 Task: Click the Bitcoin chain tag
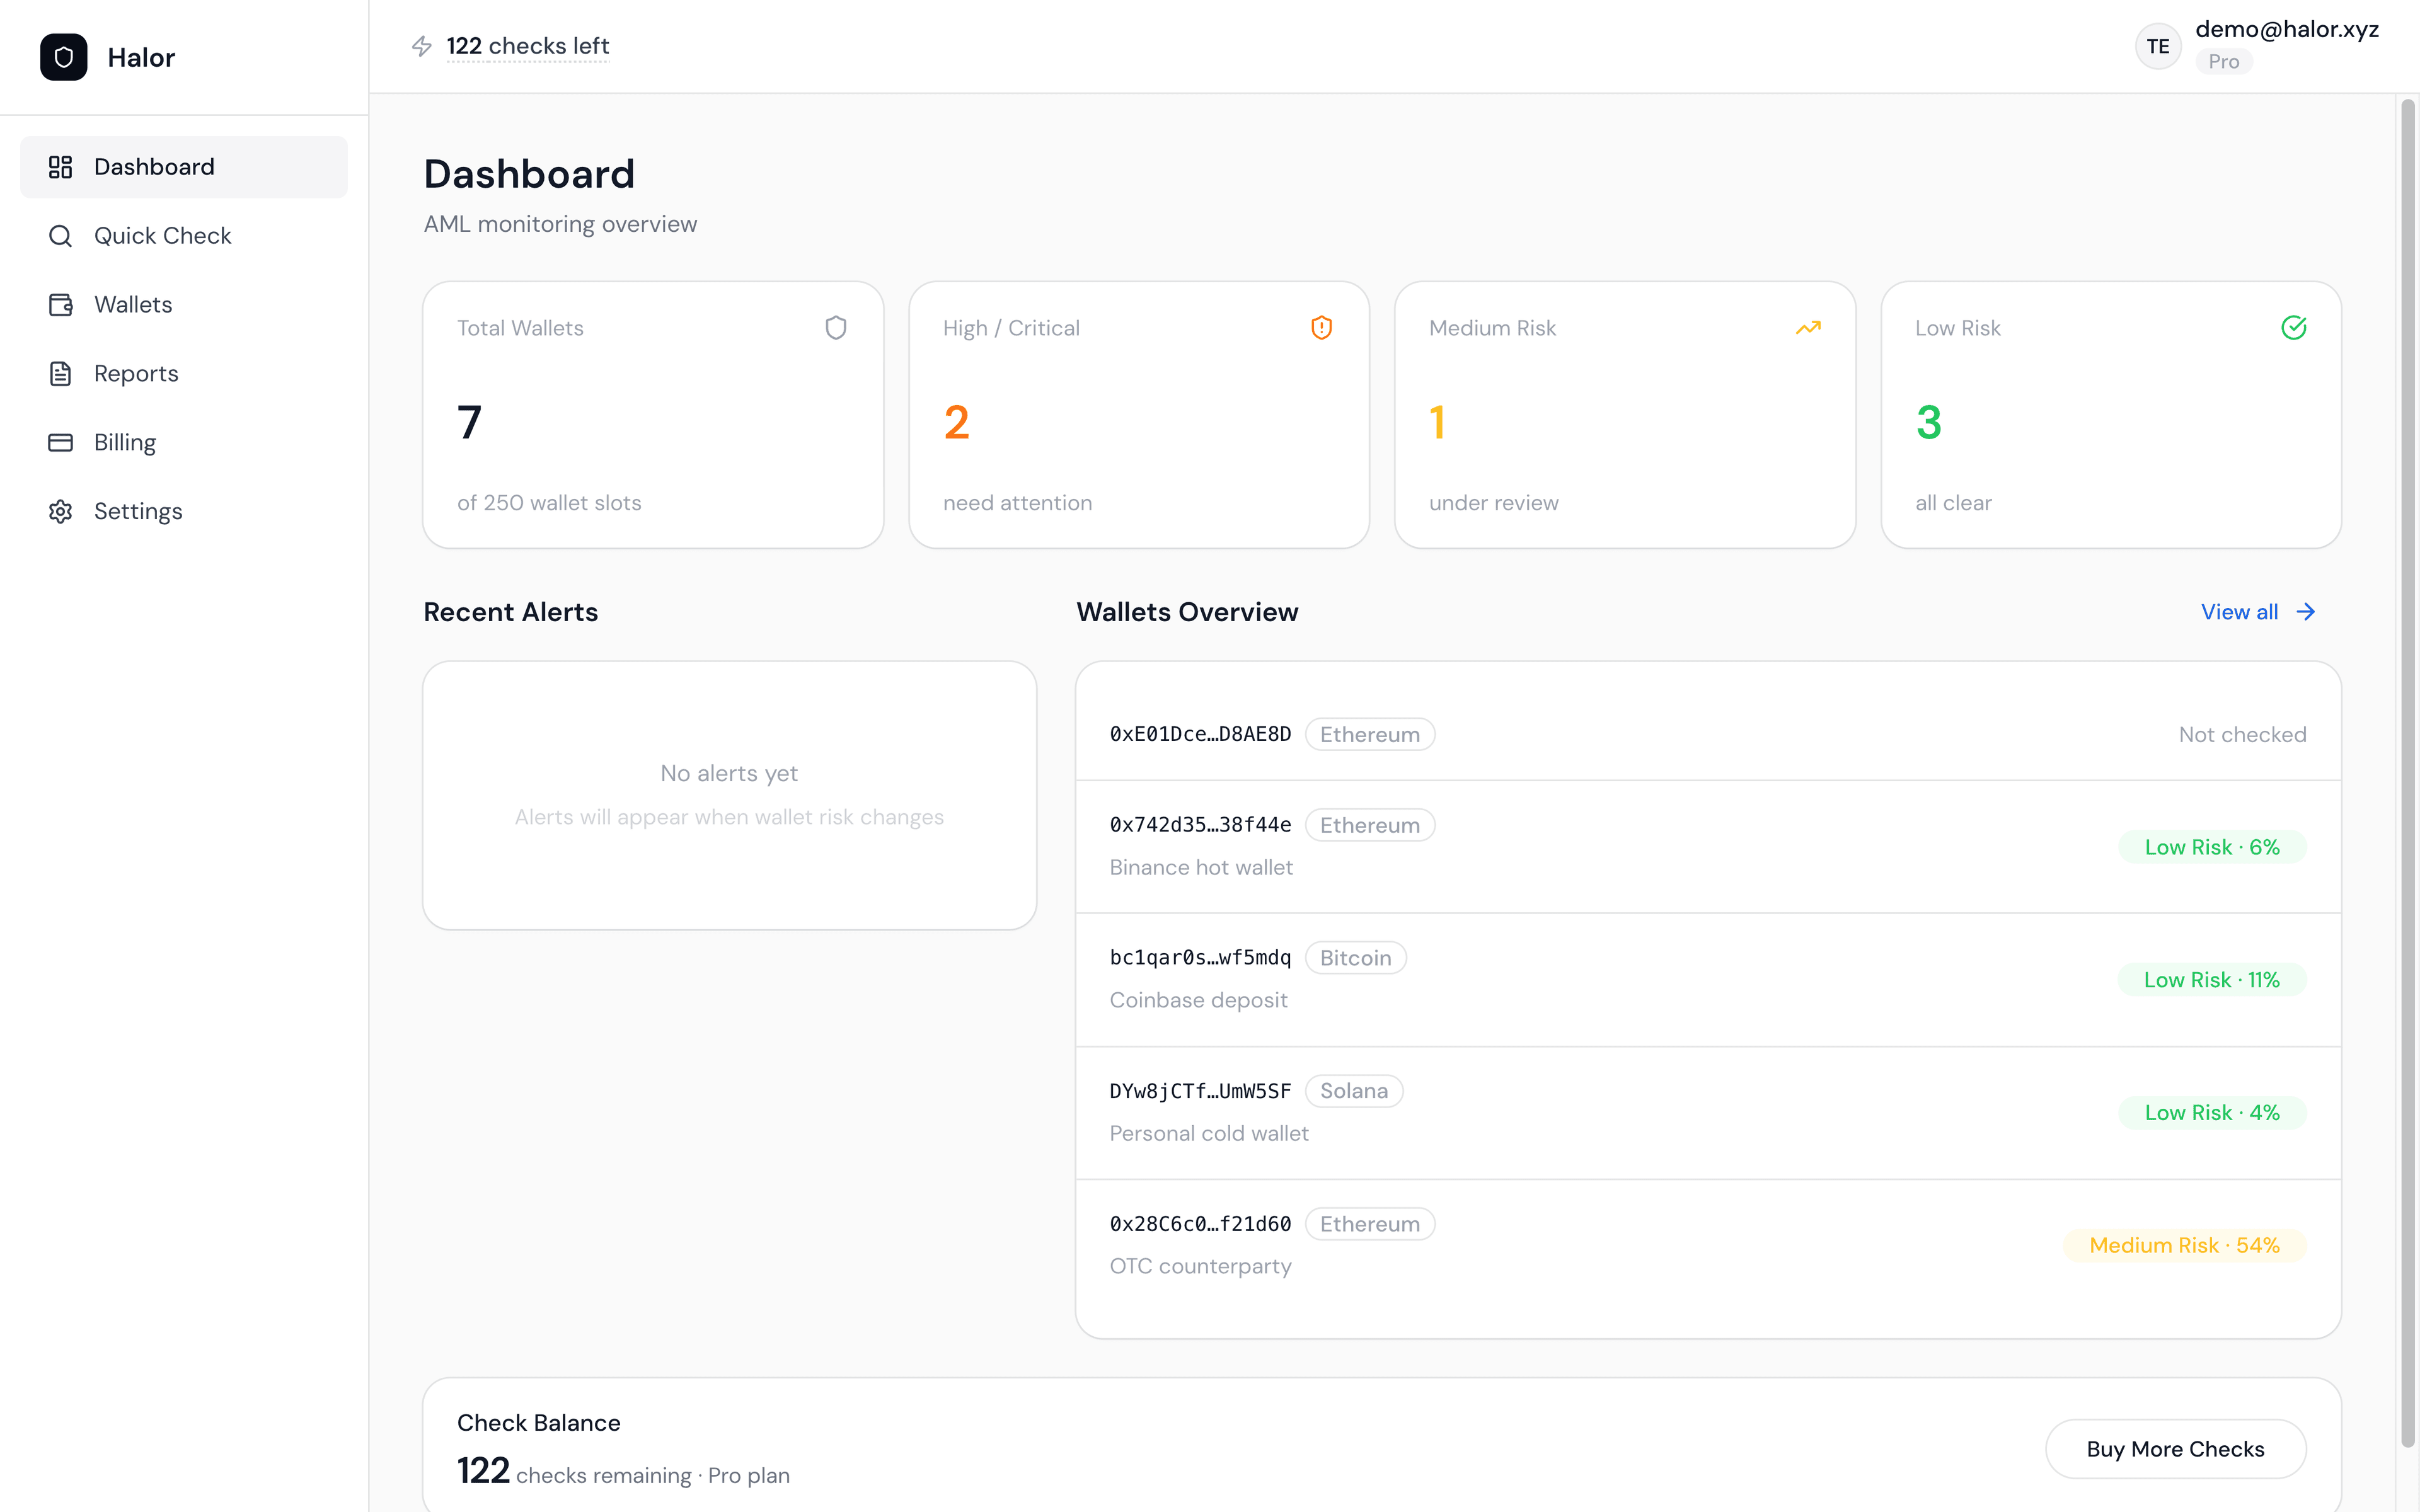tap(1355, 958)
